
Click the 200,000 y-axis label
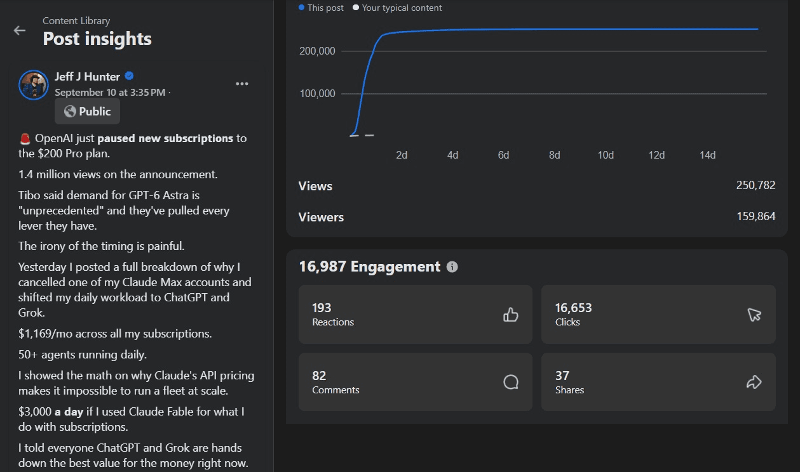(317, 51)
